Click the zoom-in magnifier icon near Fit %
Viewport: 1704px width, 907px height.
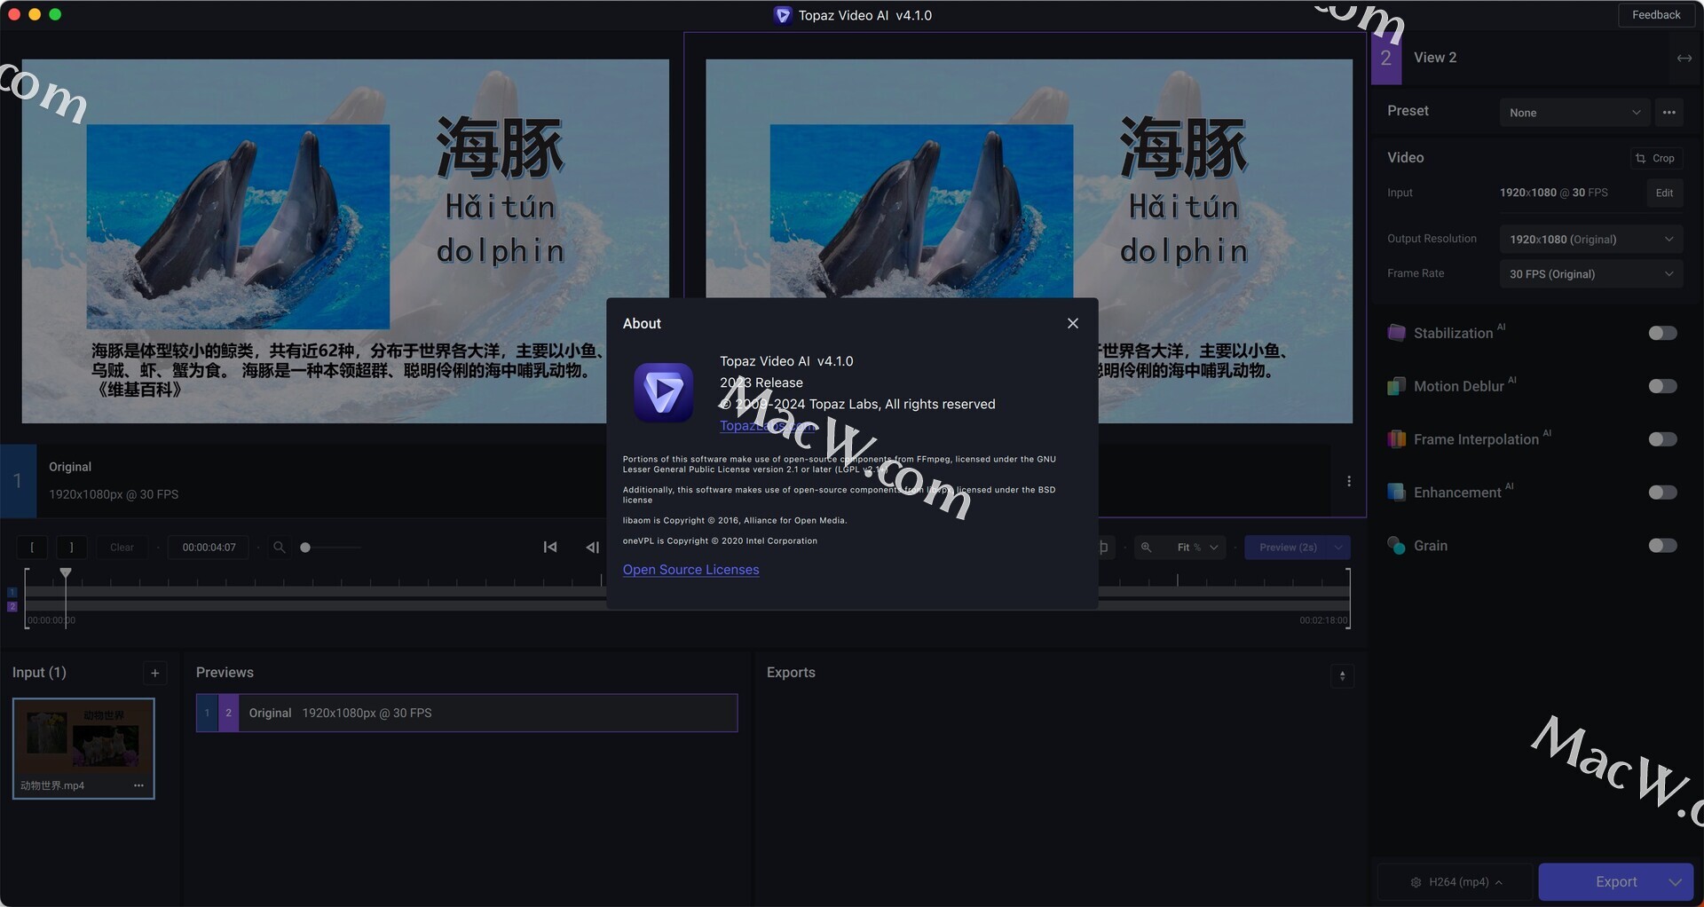point(1146,548)
